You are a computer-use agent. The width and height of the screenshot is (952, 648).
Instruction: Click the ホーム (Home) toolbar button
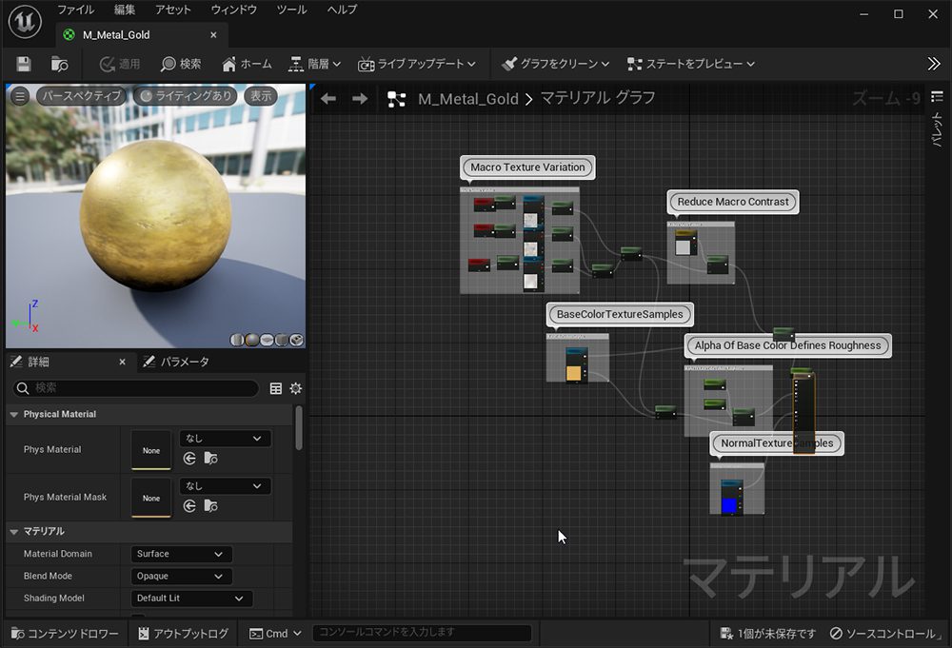247,64
